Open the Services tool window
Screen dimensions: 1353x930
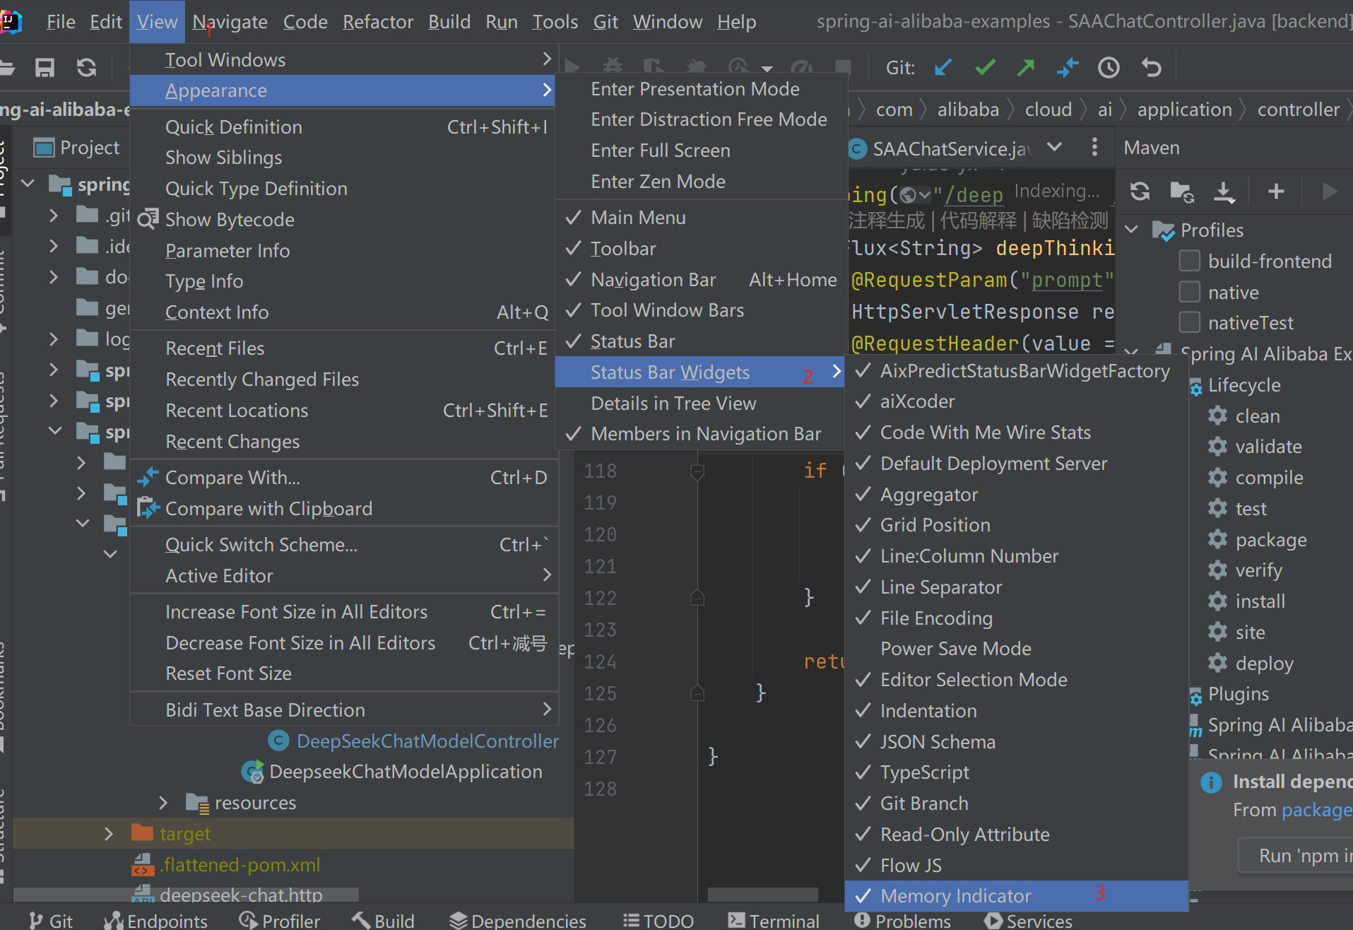(x=1029, y=921)
